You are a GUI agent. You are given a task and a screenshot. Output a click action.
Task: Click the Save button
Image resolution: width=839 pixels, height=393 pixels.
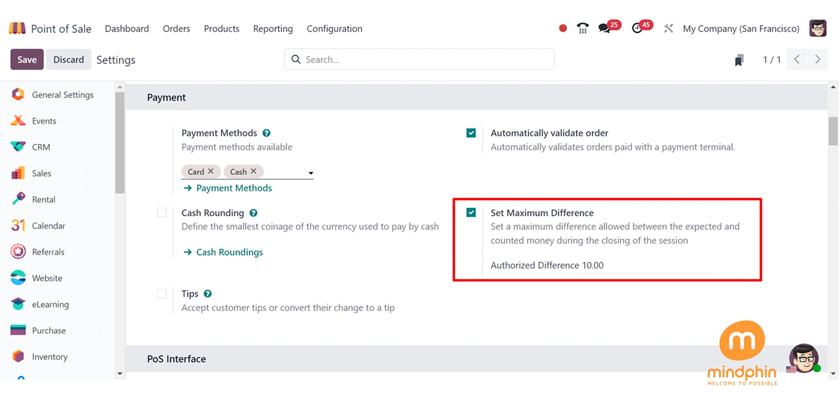27,59
